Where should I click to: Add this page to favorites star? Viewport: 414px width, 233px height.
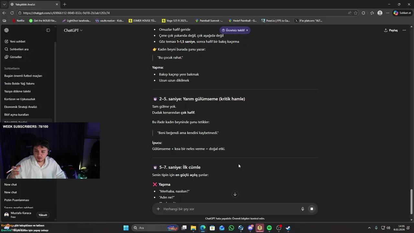pyautogui.click(x=356, y=13)
